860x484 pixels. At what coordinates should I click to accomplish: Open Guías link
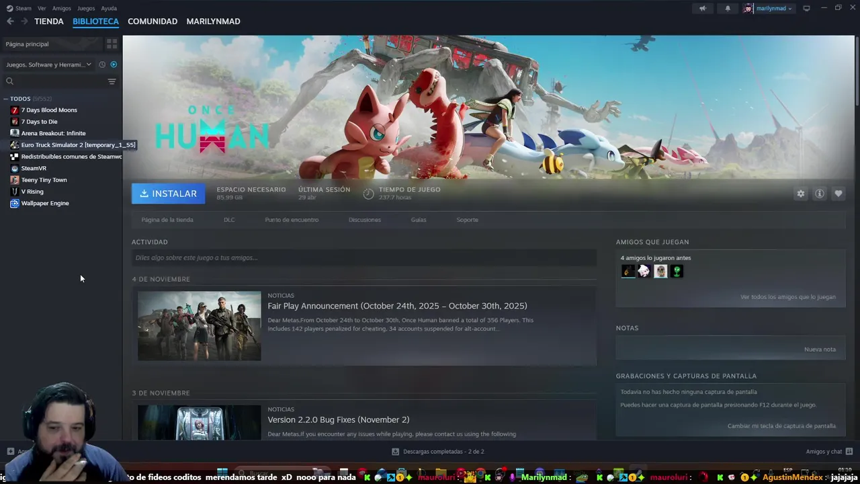click(419, 220)
